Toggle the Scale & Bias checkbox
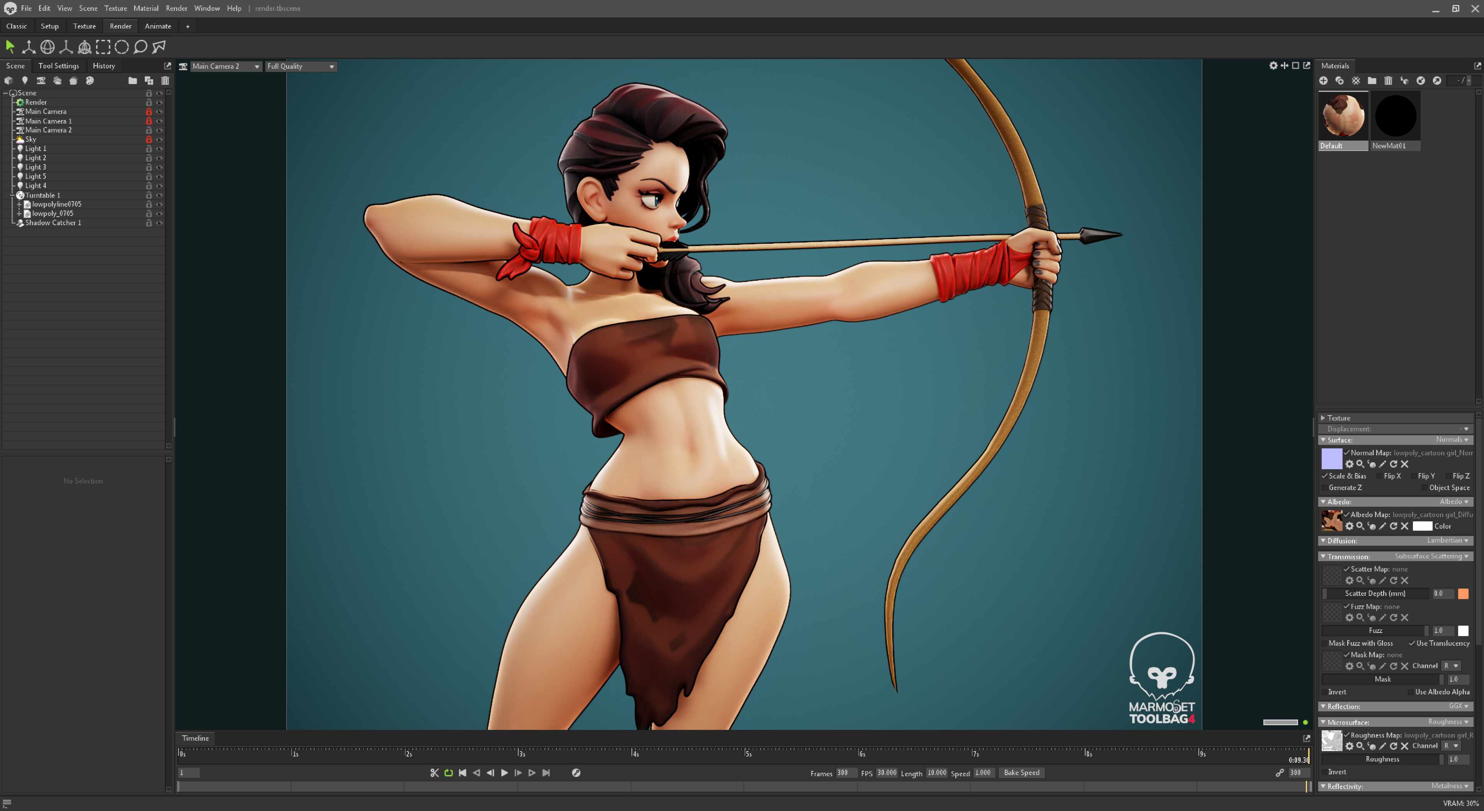Image resolution: width=1484 pixels, height=811 pixels. (1324, 476)
